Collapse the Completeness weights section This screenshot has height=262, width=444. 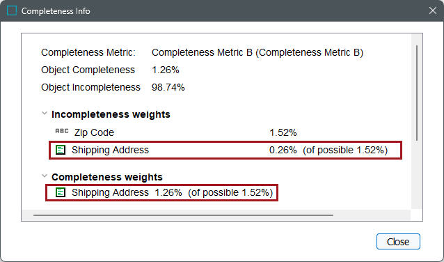pos(45,176)
